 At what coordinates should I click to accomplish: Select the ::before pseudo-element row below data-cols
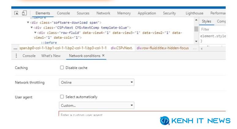coord(49,43)
